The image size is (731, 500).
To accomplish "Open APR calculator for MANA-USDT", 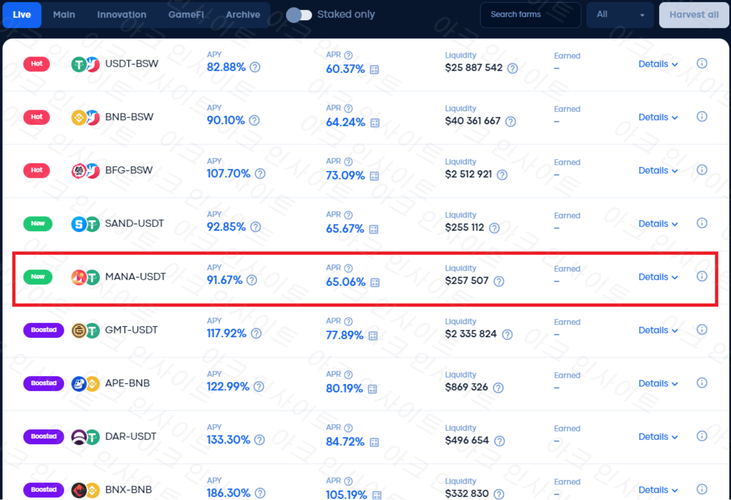I will 375,283.
